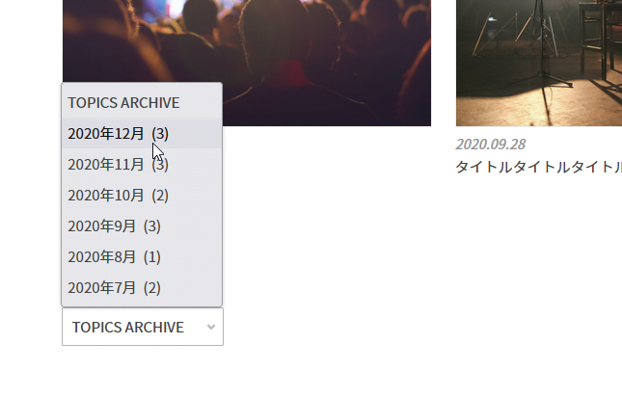
Task: Select 2020年11月 (3) archive option
Action: [x=142, y=165]
